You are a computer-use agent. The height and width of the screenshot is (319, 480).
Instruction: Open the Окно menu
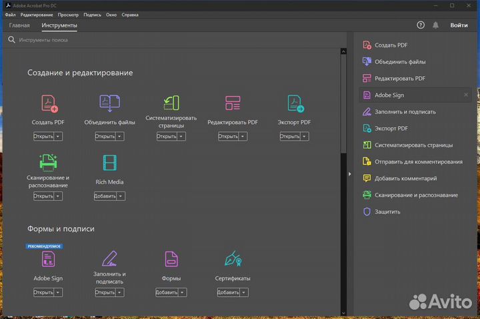(111, 15)
